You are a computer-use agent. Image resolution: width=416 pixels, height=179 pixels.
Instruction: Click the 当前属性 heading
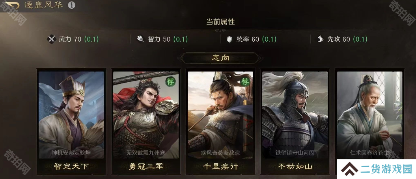coord(220,22)
